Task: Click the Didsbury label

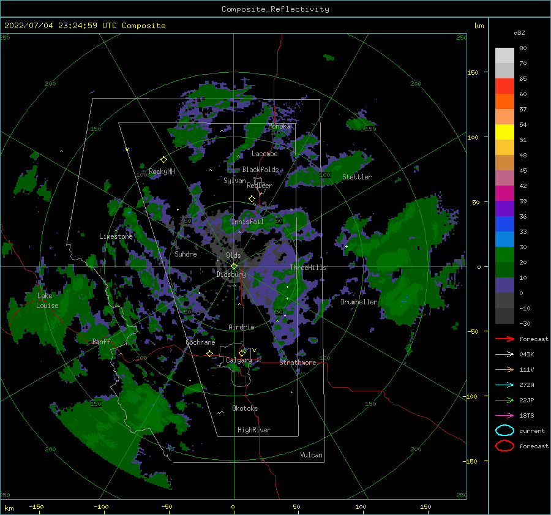Action: 231,274
